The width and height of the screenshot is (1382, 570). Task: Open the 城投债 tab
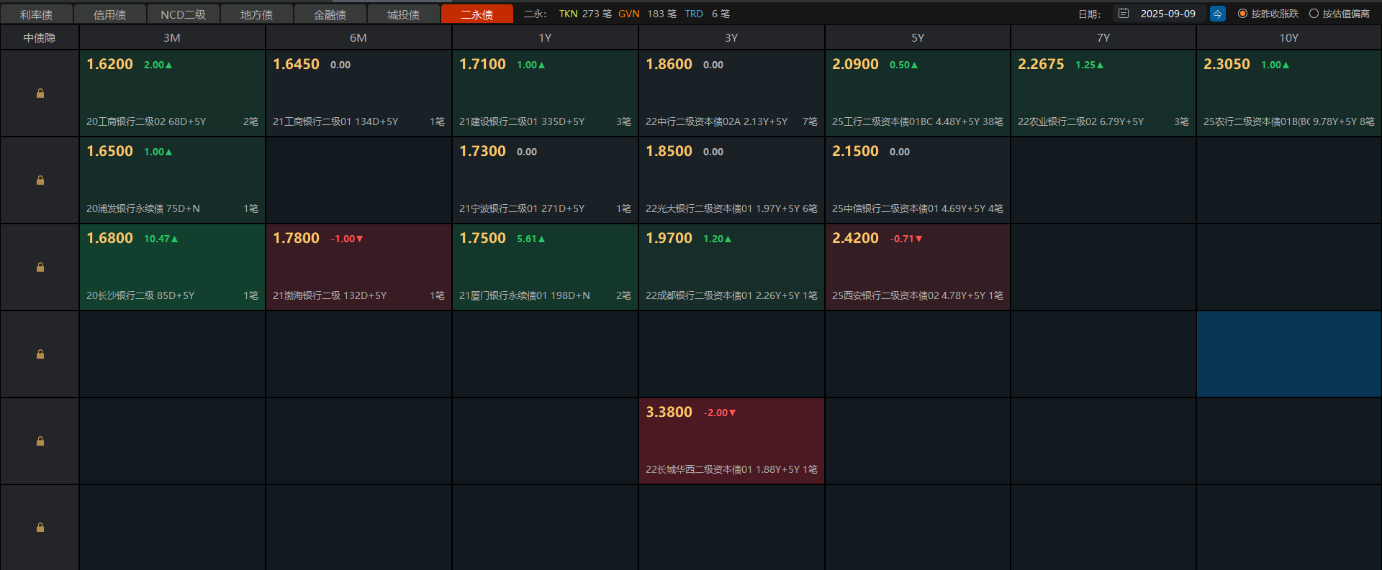pyautogui.click(x=404, y=14)
